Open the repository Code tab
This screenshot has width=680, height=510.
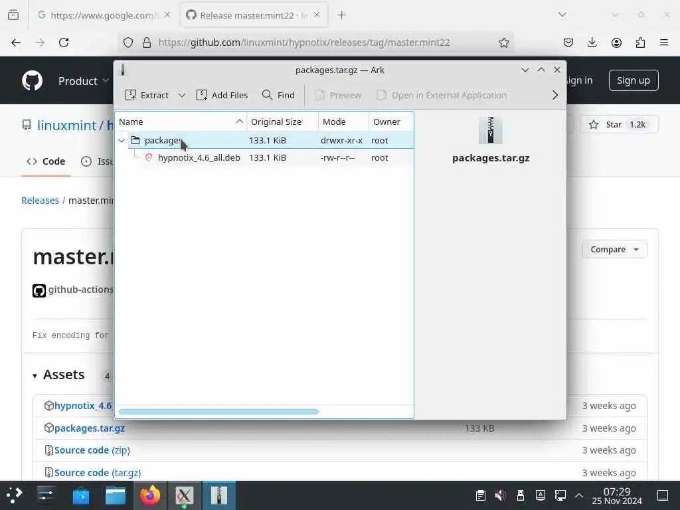[46, 161]
